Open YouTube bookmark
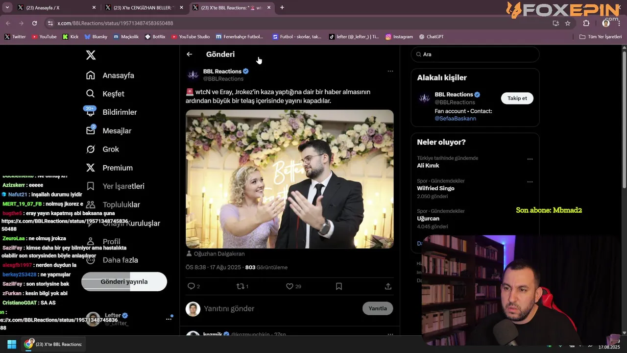 point(44,37)
